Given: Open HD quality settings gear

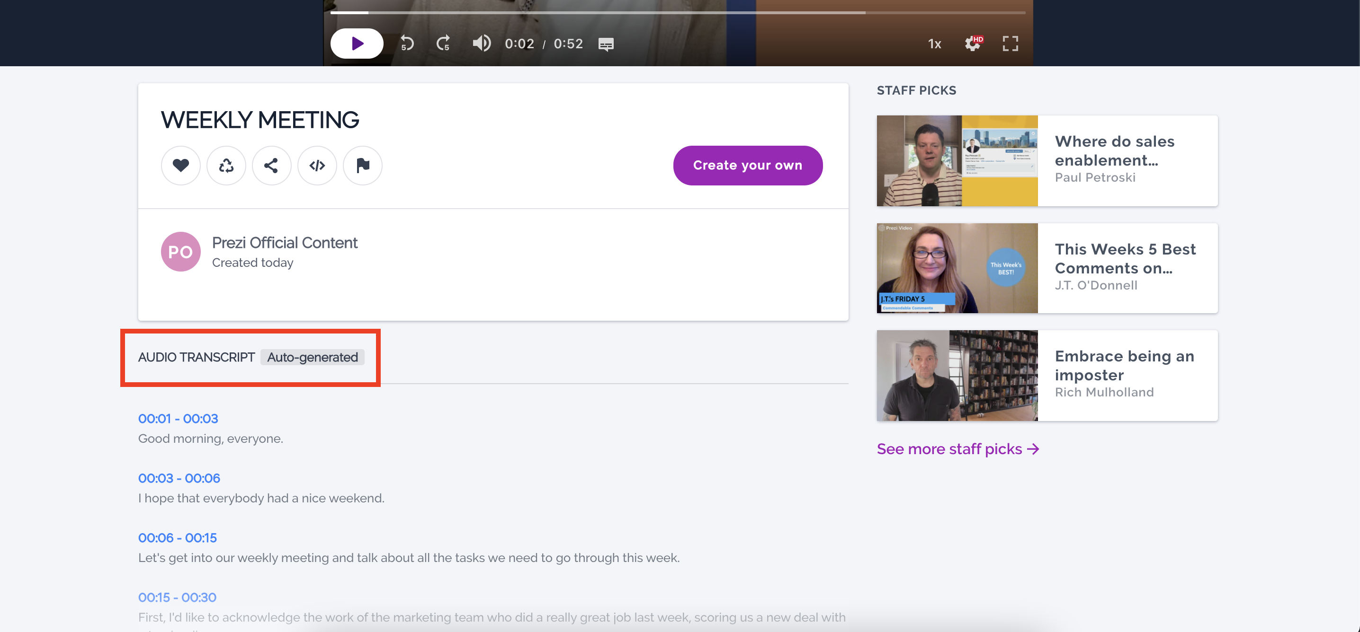Looking at the screenshot, I should (973, 43).
